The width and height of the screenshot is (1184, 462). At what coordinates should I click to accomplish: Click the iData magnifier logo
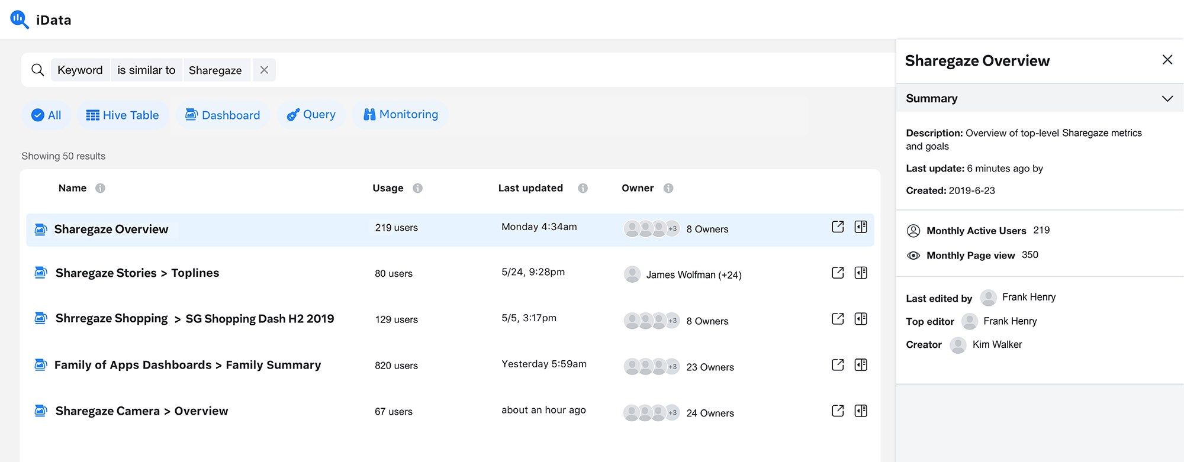(x=19, y=20)
